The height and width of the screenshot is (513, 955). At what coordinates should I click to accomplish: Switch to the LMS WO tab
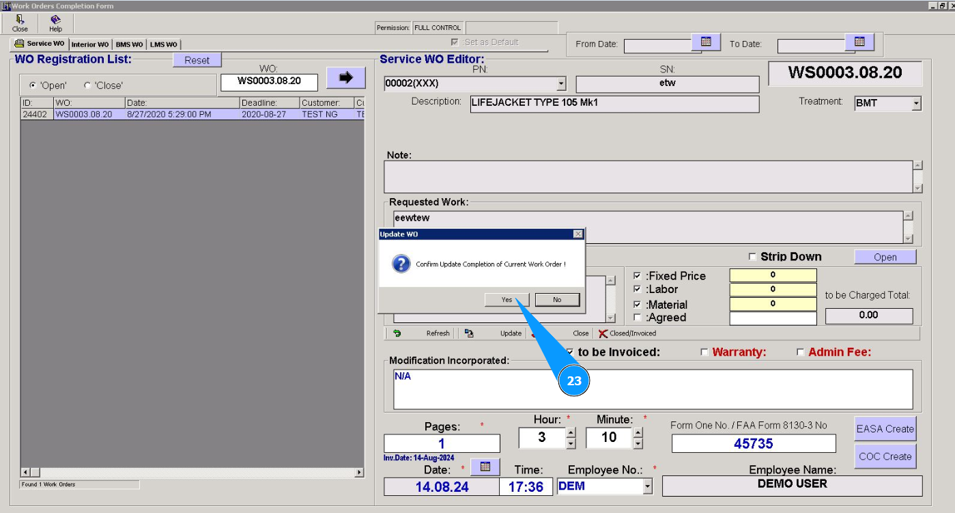tap(163, 44)
